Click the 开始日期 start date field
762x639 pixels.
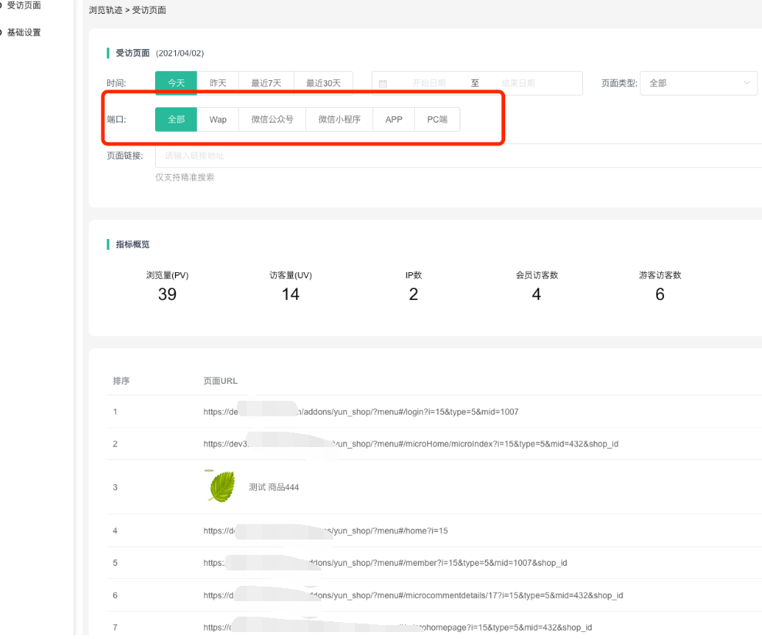coord(429,83)
